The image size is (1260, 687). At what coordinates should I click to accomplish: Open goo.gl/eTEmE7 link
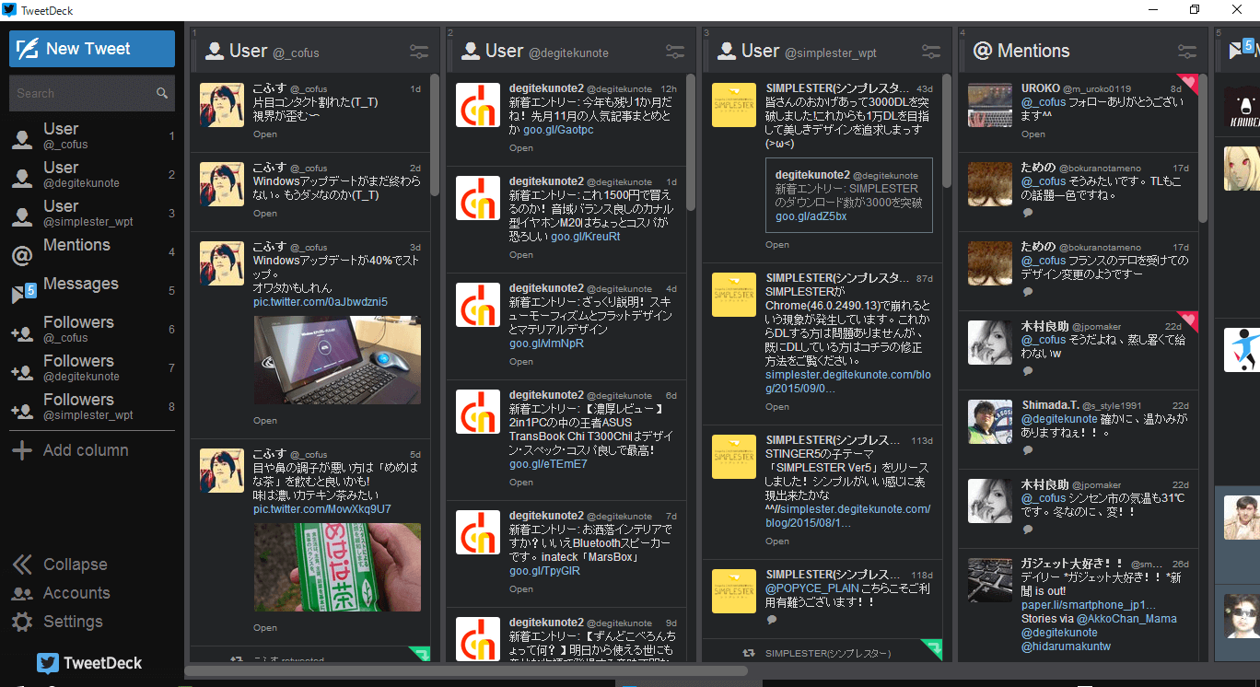(x=548, y=464)
